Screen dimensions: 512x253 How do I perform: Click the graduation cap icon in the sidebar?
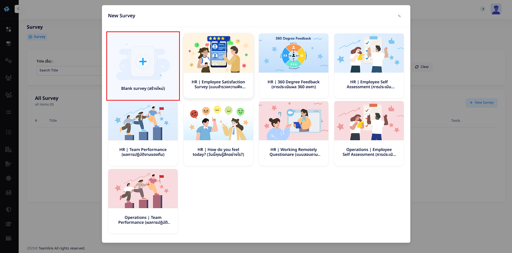click(9, 224)
